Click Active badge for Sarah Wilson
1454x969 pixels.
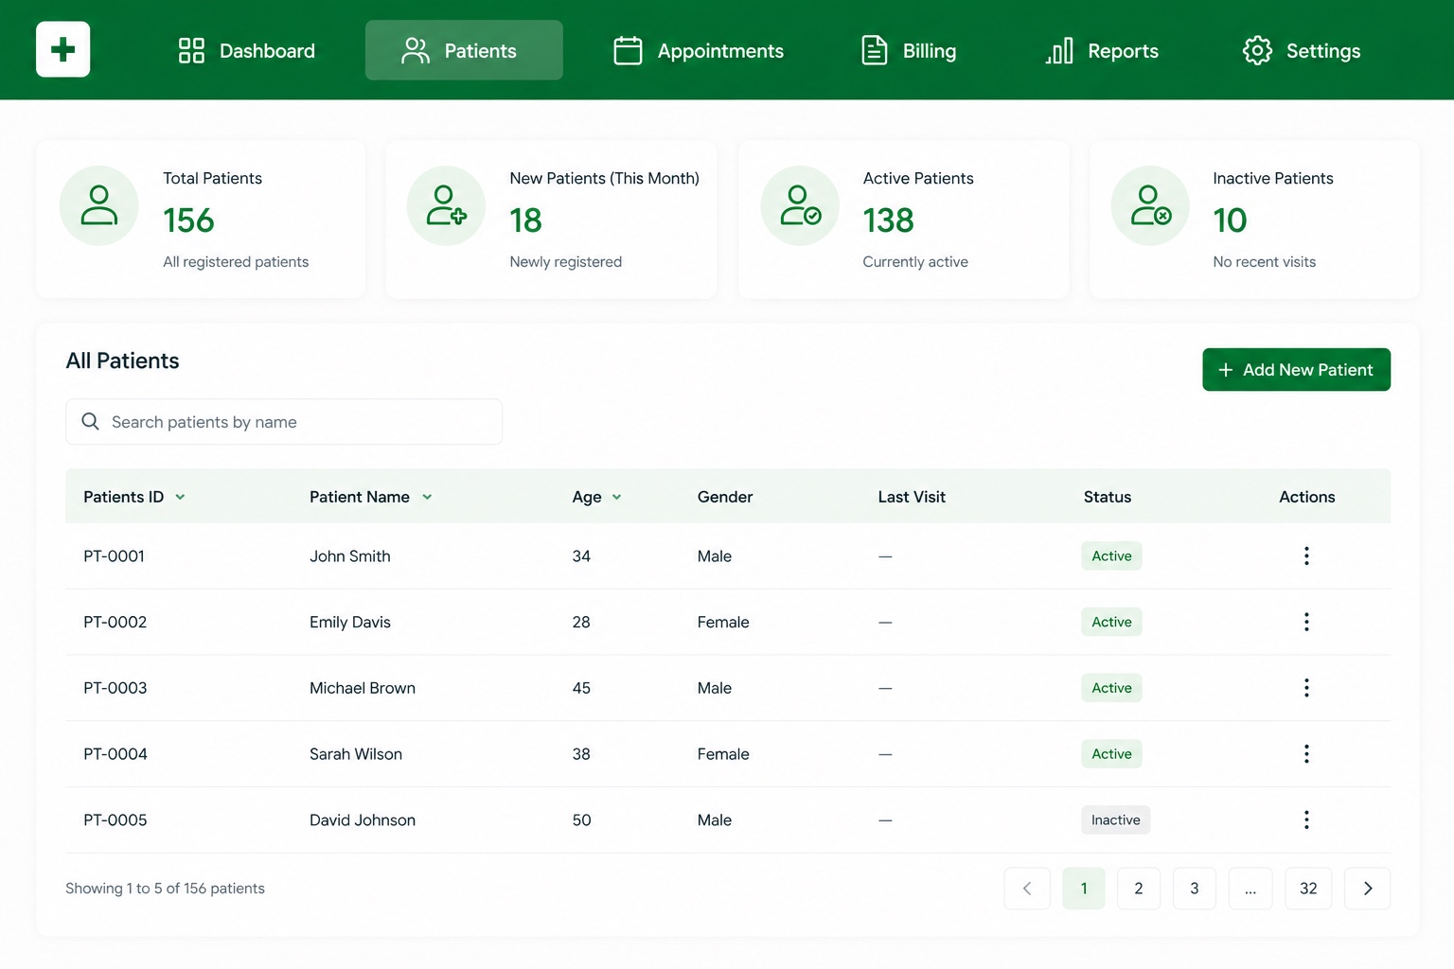pyautogui.click(x=1111, y=754)
